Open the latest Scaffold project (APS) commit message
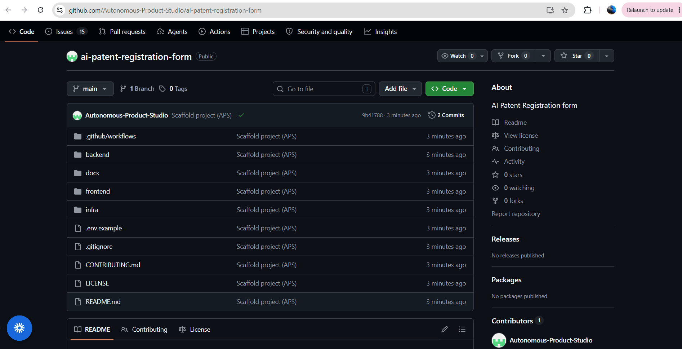 [x=201, y=115]
